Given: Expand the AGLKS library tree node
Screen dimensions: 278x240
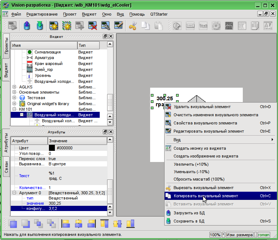Looking at the screenshot, I should coord(14,87).
